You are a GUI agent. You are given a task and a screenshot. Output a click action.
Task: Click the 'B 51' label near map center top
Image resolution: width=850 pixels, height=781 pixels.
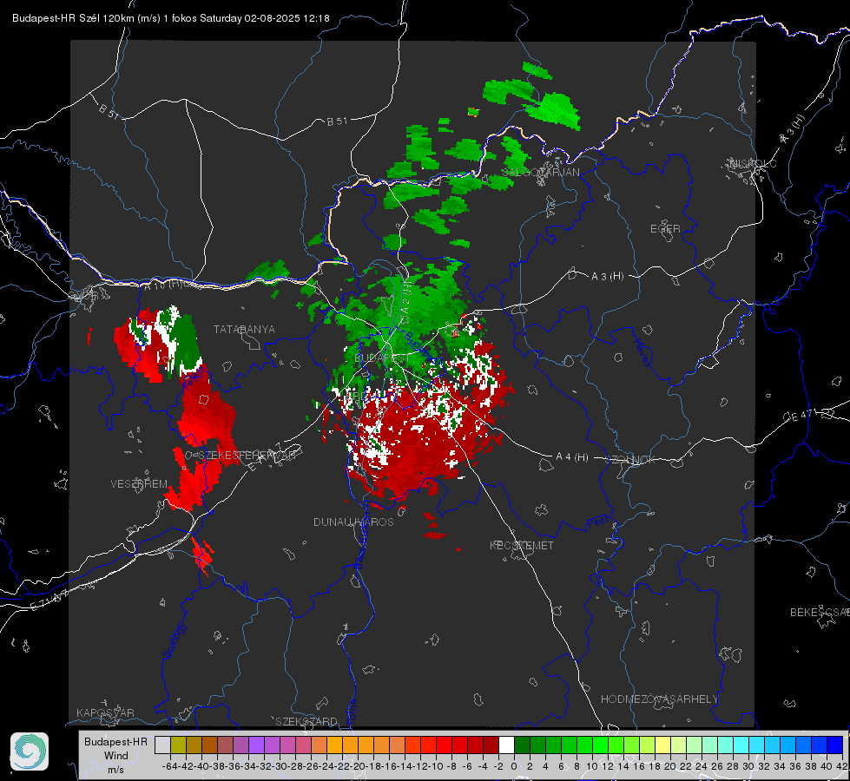337,121
